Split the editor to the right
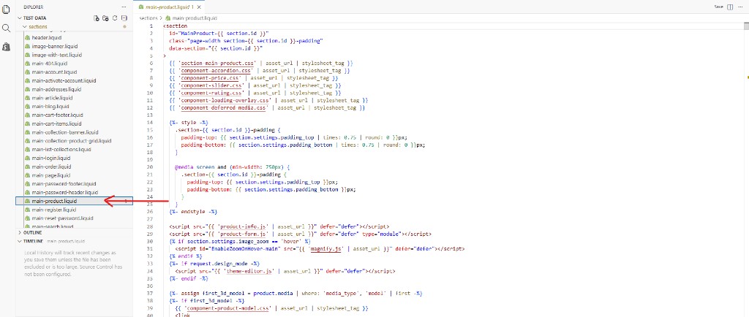Viewport: 749px width, 317px height. point(730,7)
